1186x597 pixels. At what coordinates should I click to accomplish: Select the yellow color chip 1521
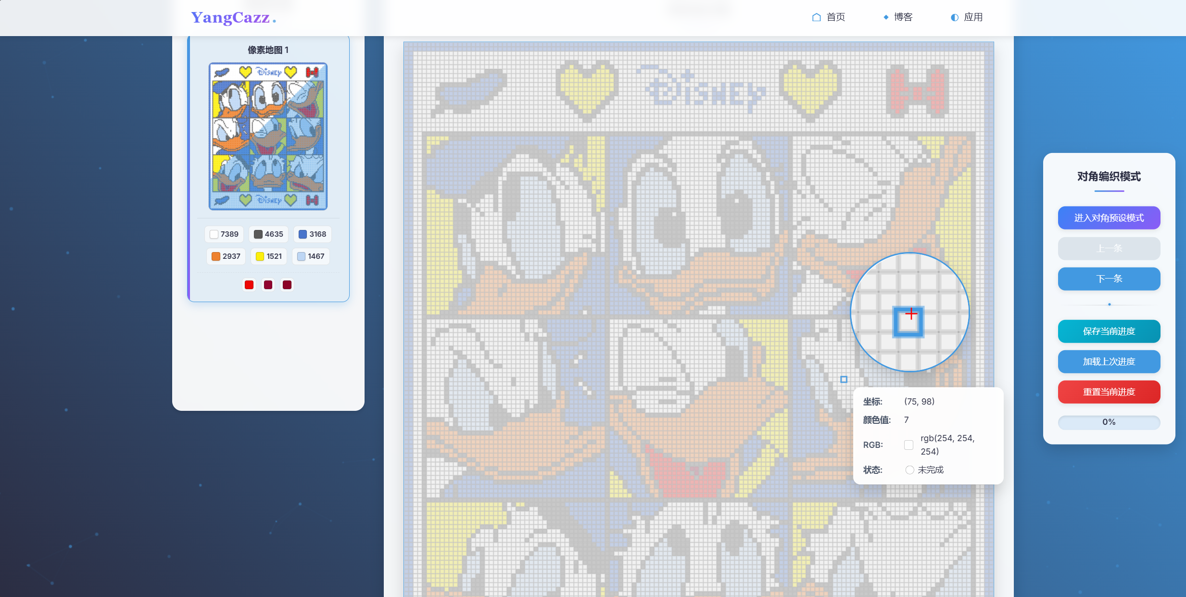(x=269, y=256)
